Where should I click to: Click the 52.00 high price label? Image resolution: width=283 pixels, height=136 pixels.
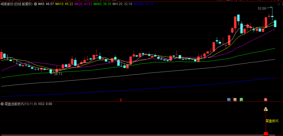pos(262,9)
